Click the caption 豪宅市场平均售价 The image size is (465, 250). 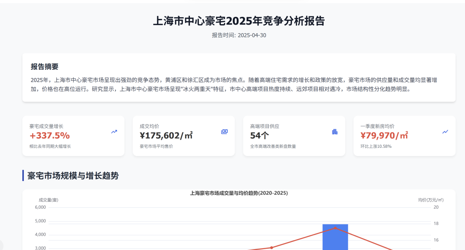156,147
